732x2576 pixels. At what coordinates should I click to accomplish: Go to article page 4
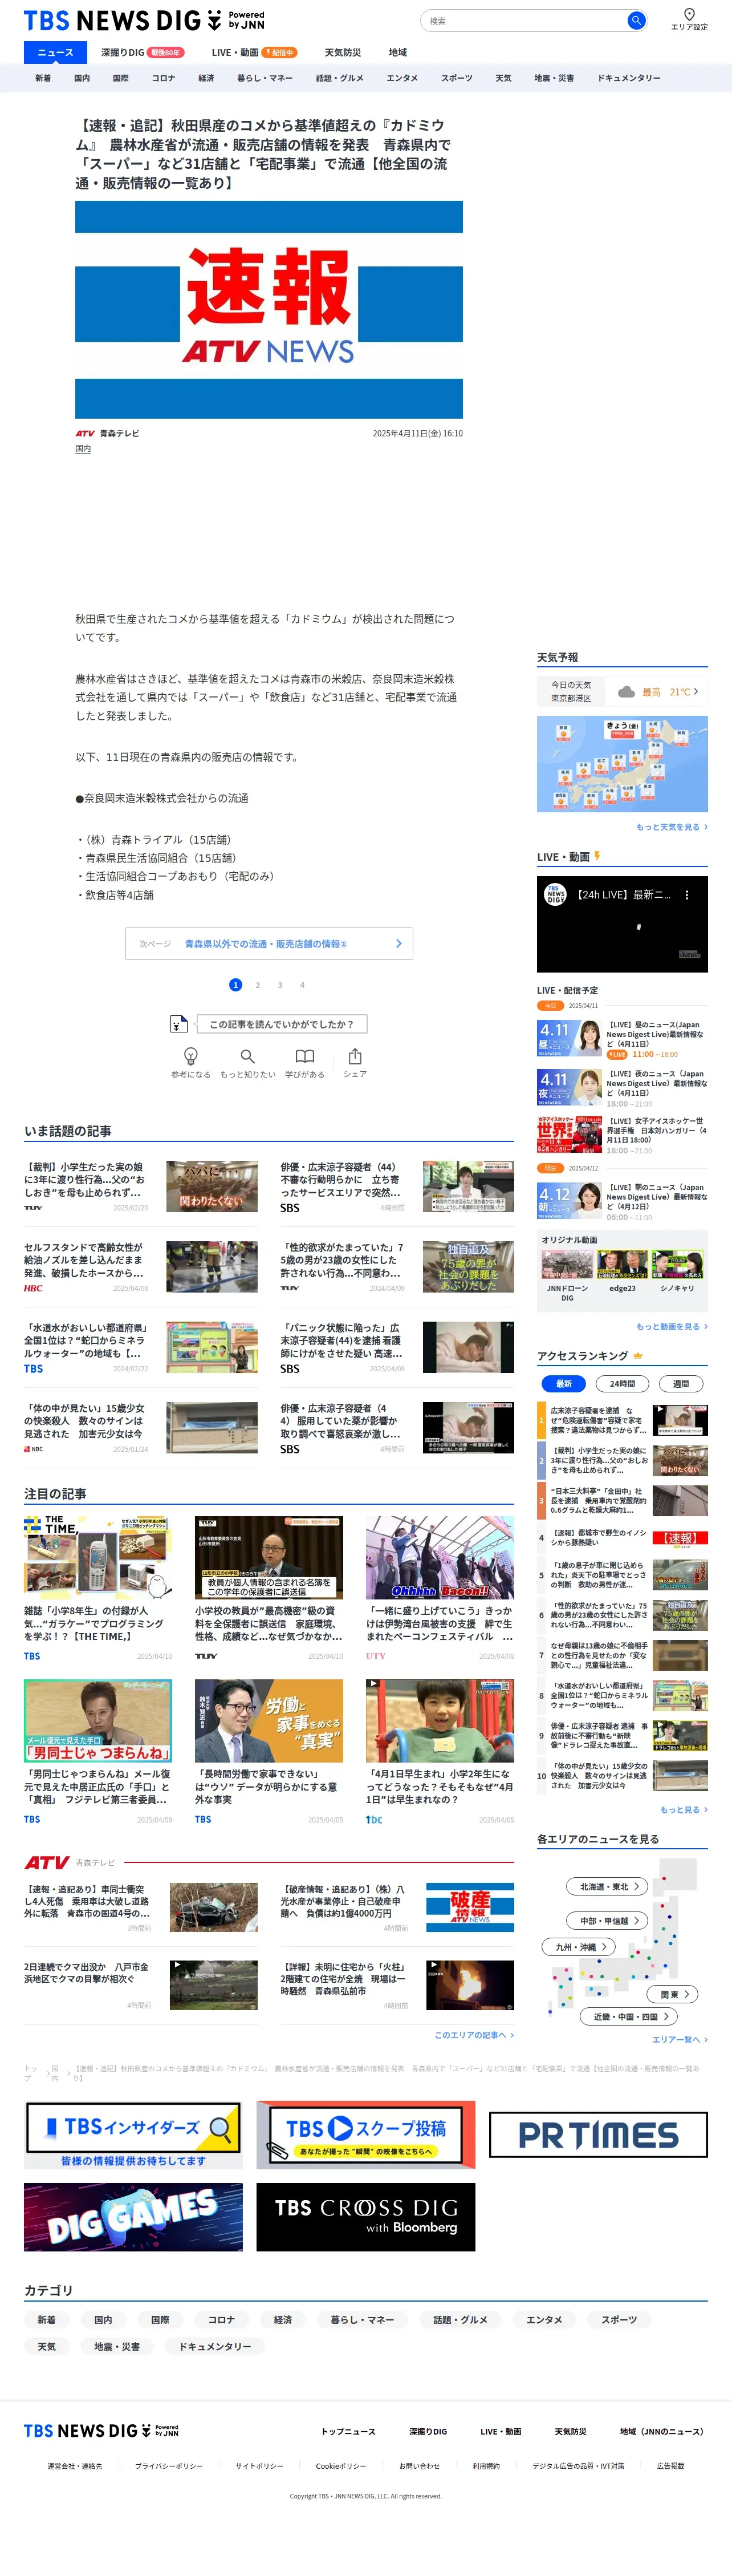[x=302, y=985]
